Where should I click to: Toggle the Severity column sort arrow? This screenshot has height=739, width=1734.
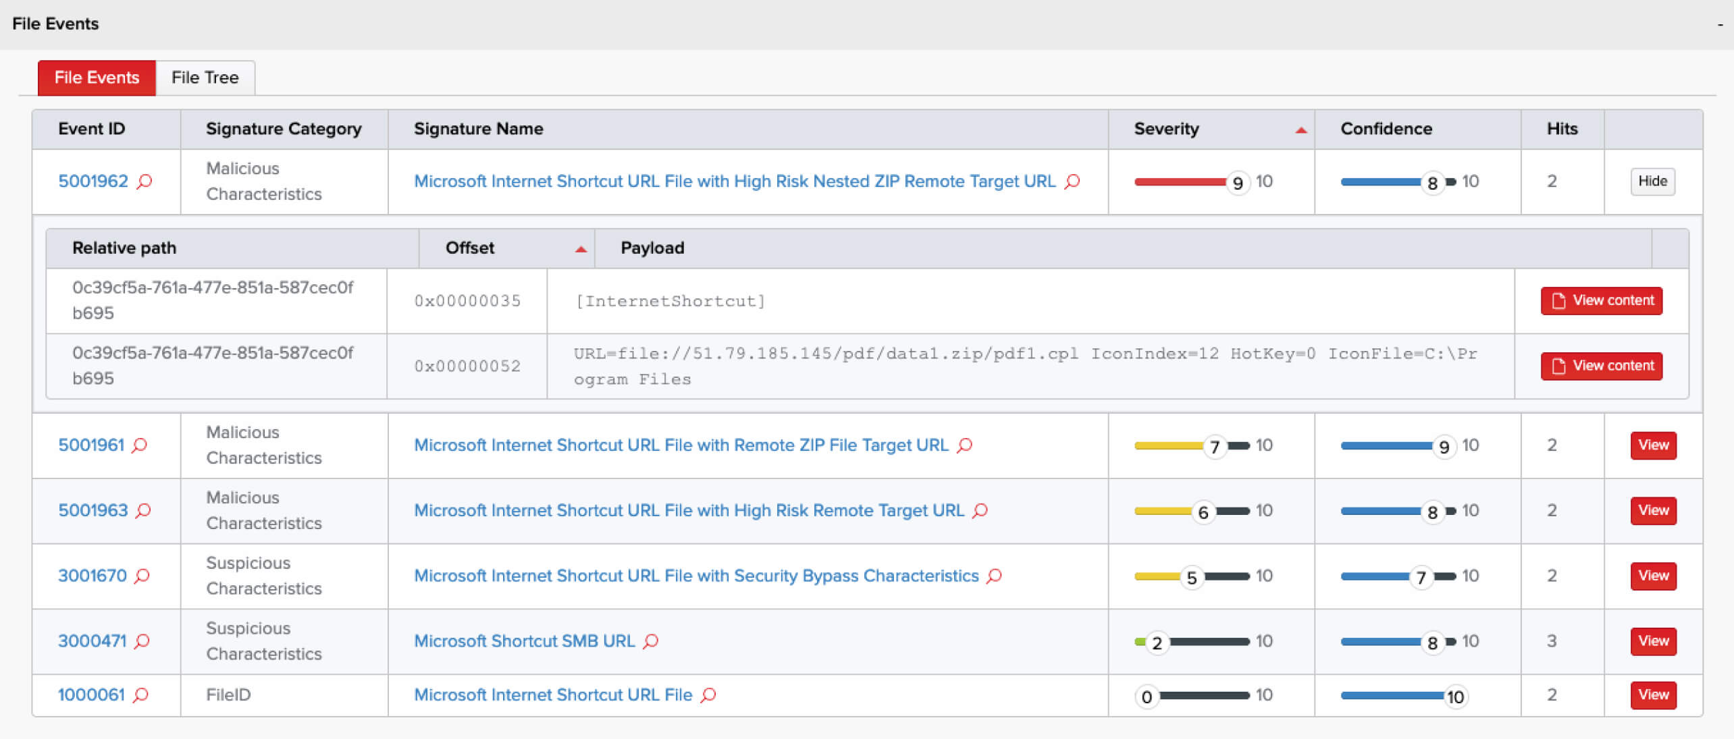[1300, 128]
